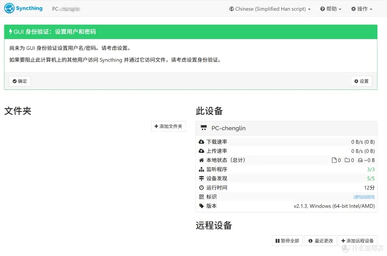The image size is (387, 256).
Task: Click the 5/5 discovery value
Action: click(x=371, y=179)
